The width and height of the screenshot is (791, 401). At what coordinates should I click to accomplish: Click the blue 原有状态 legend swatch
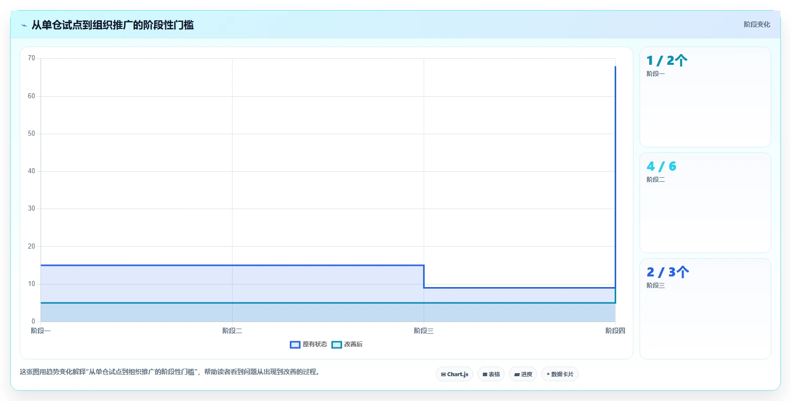(x=295, y=345)
